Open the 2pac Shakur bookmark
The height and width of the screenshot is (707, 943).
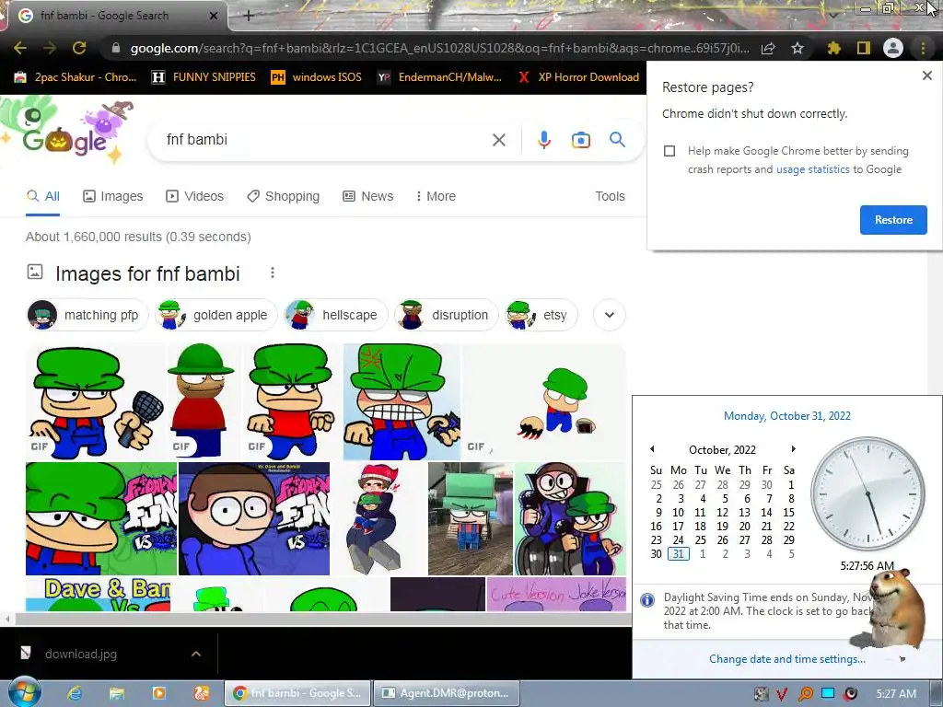[x=76, y=77]
